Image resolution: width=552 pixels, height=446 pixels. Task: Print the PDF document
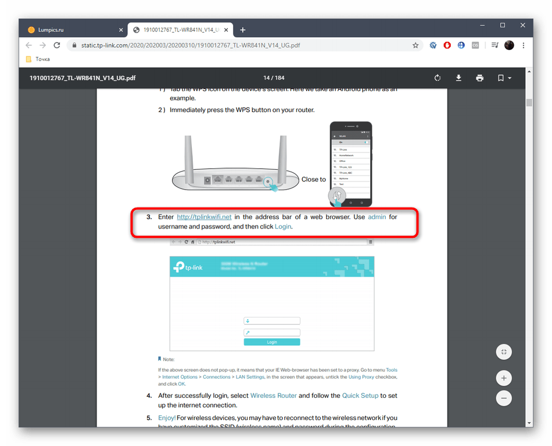(x=479, y=78)
